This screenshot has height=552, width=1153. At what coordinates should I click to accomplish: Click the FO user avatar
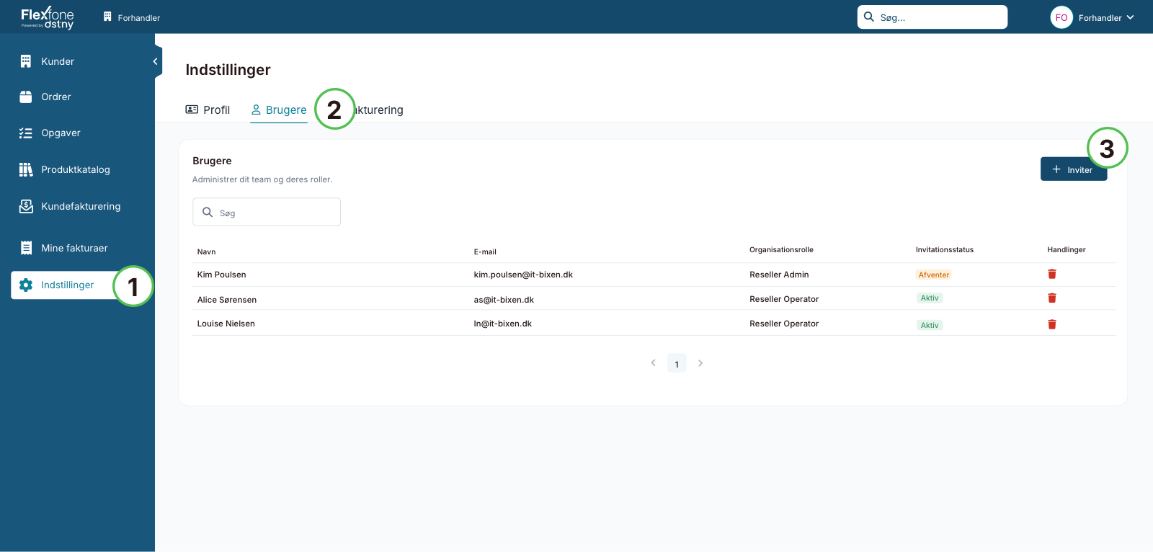click(1061, 17)
